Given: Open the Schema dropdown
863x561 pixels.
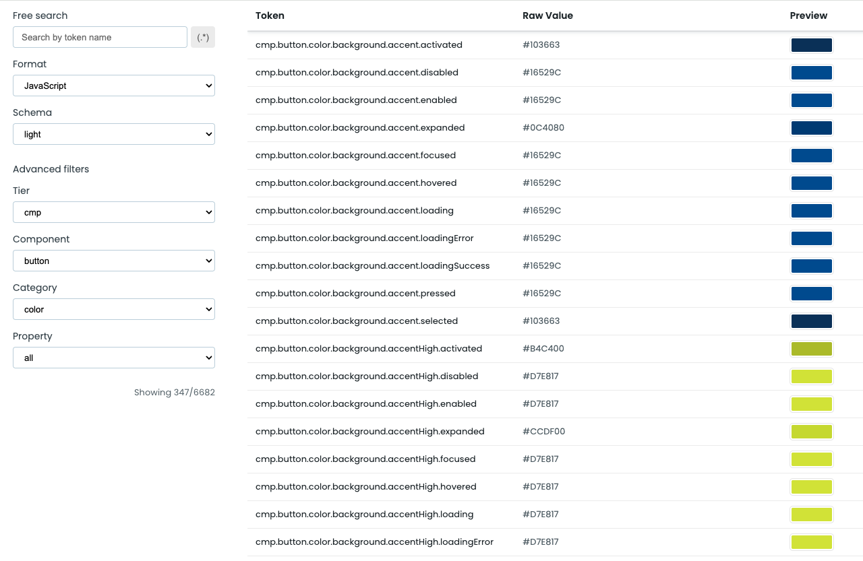Looking at the screenshot, I should pyautogui.click(x=113, y=134).
